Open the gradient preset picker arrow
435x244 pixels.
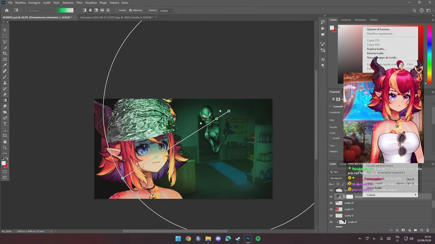coord(75,11)
